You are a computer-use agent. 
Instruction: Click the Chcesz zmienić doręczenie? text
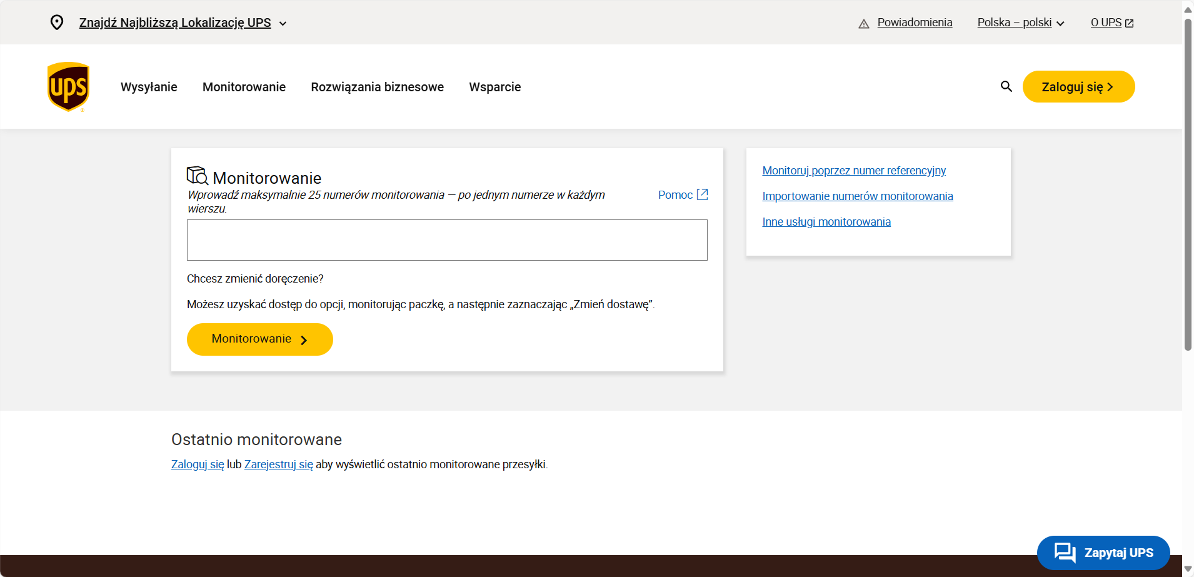pyautogui.click(x=255, y=279)
